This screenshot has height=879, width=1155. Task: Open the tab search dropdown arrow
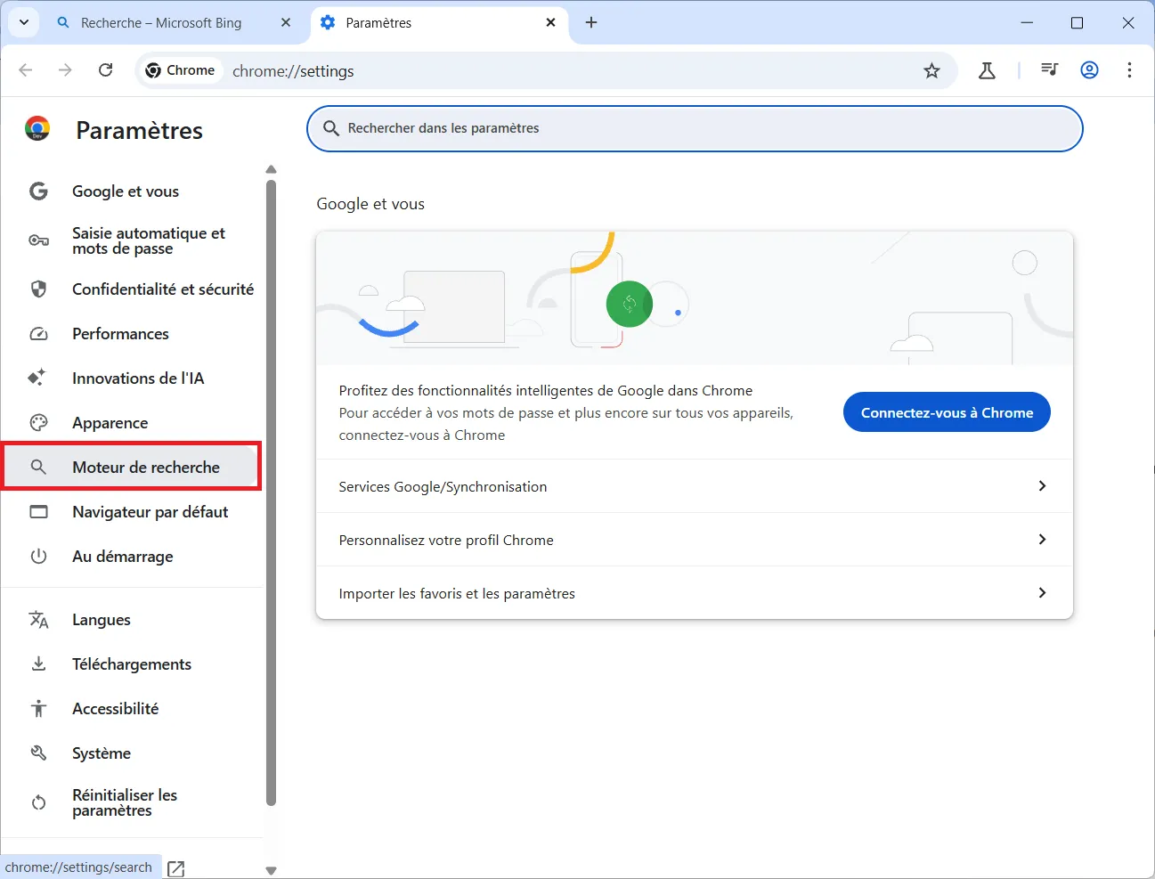(x=24, y=22)
